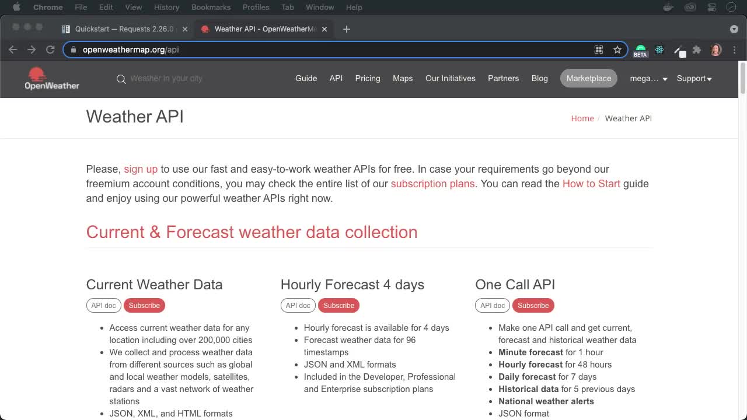
Task: Subscribe to Current Weather Data
Action: click(144, 305)
